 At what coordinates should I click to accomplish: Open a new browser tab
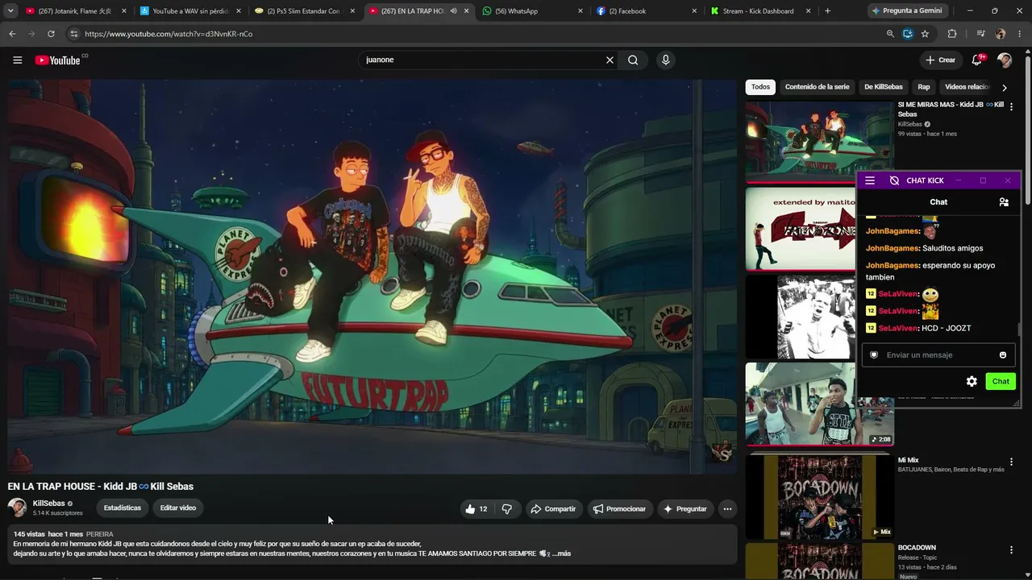pyautogui.click(x=827, y=11)
